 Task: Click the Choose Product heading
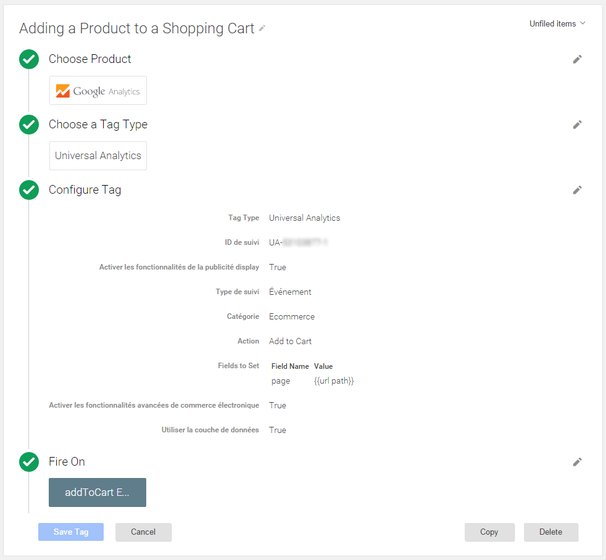(x=89, y=59)
